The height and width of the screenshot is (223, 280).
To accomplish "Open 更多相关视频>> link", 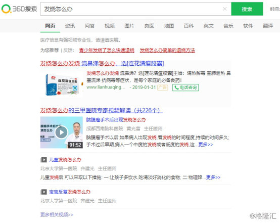I will point(57,214).
